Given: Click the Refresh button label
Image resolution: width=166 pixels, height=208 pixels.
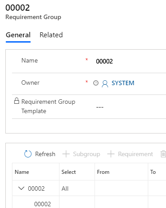Looking at the screenshot, I should [45, 154].
